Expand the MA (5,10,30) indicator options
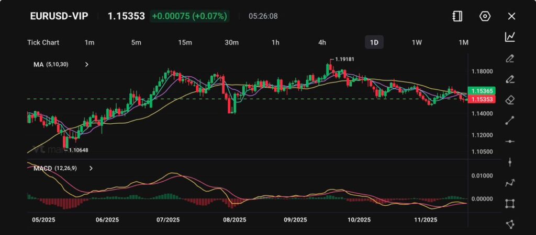The height and width of the screenshot is (235, 536). pos(87,65)
